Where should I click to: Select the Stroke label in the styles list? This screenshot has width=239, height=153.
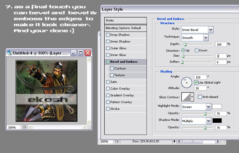pos(115,109)
